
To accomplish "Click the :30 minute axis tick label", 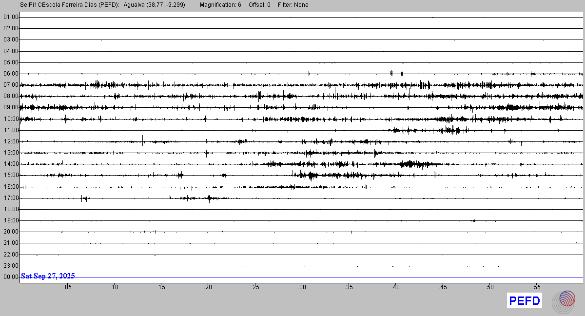I will pos(302,287).
